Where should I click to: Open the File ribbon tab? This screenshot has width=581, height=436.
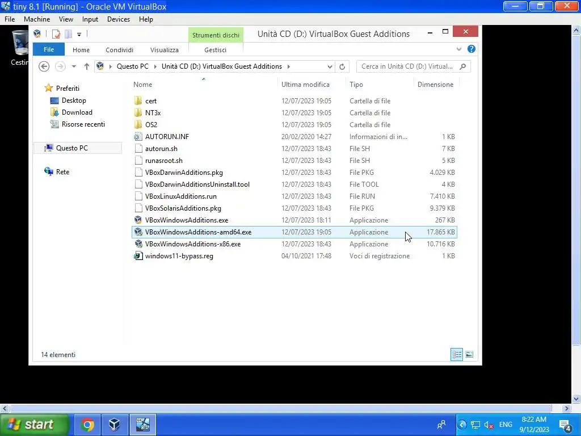click(x=49, y=49)
